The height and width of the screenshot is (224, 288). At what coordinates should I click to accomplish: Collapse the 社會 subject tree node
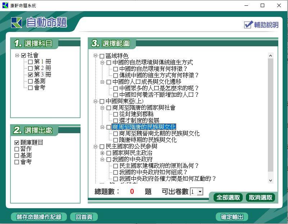click(17, 55)
